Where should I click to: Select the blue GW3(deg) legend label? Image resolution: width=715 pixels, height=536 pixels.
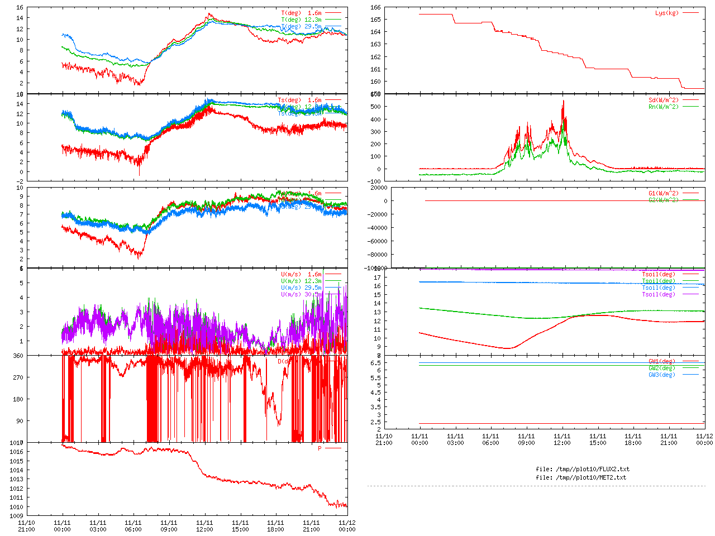pos(661,375)
